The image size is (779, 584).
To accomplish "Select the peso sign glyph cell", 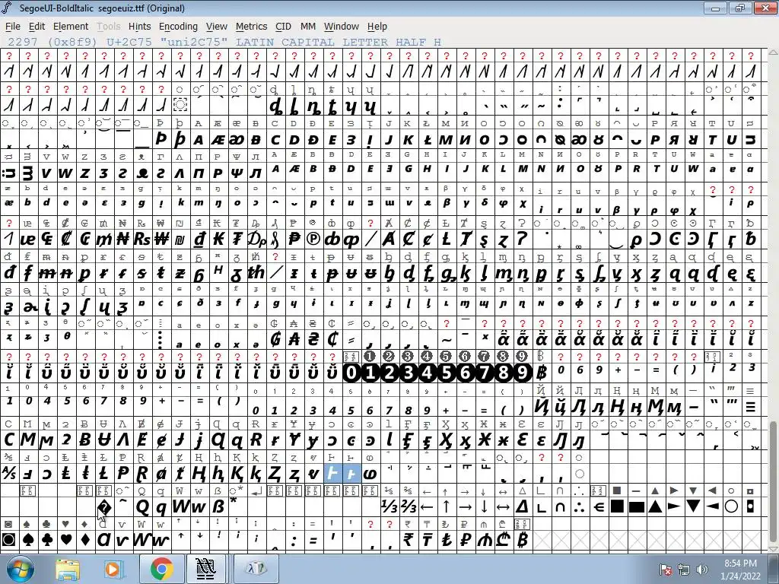I will pos(294,240).
